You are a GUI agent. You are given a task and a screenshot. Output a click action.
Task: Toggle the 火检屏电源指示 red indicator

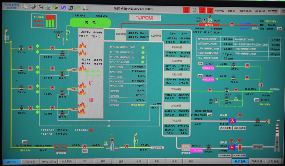(91, 130)
